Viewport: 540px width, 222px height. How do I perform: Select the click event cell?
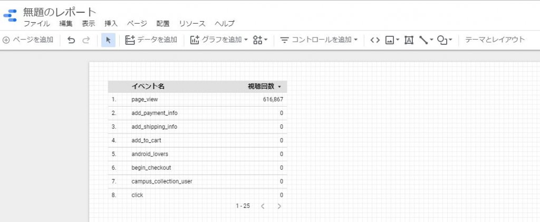137,195
